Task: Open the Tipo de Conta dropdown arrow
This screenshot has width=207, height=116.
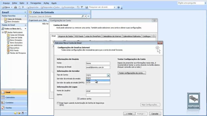Action: click(x=108, y=75)
